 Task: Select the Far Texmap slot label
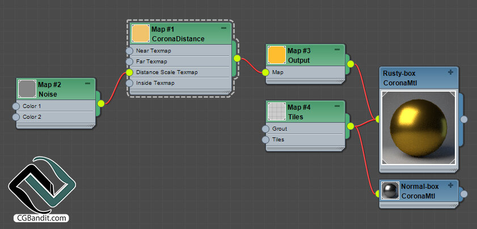tap(151, 62)
